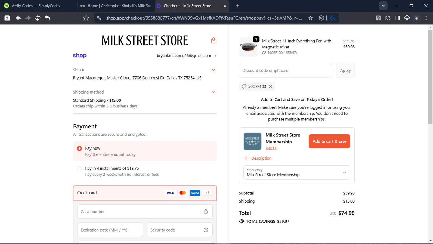Open account options menu beside email
The width and height of the screenshot is (433, 244).
[215, 56]
